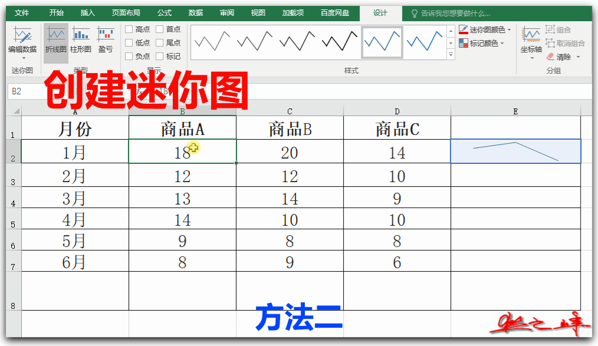
Task: Select the 柱形图 column sparkline type
Action: click(x=80, y=39)
